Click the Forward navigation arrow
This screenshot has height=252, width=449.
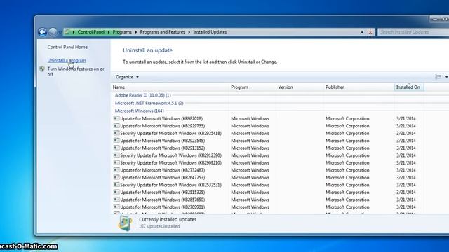53,32
